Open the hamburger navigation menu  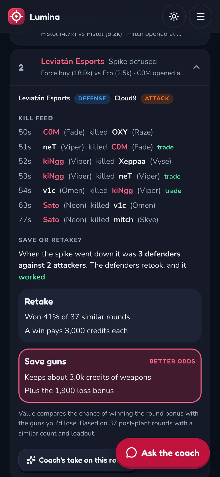[200, 17]
